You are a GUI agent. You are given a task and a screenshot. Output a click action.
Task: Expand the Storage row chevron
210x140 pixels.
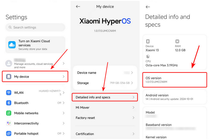click(x=132, y=83)
